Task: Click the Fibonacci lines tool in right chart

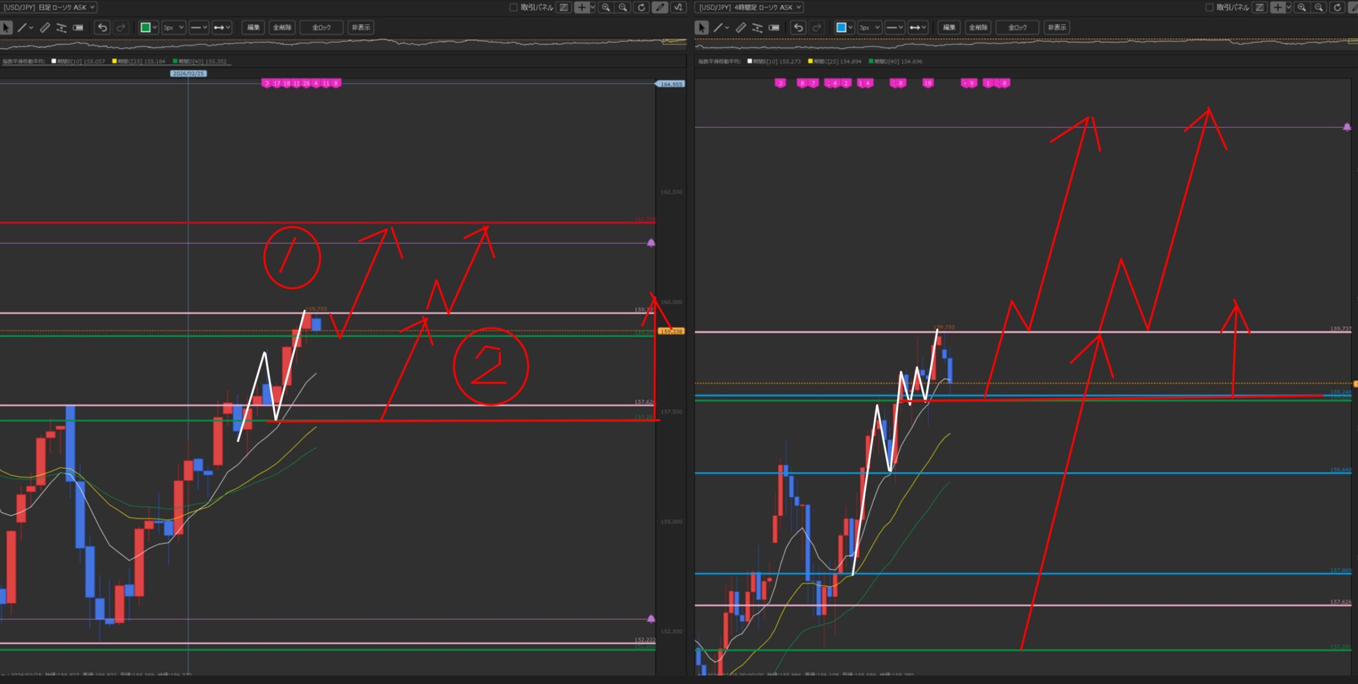Action: [757, 28]
